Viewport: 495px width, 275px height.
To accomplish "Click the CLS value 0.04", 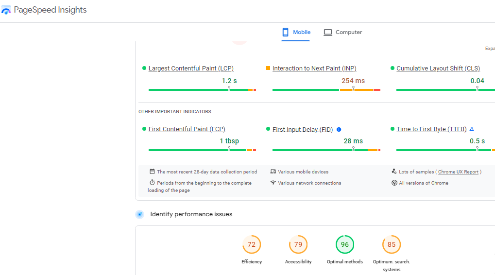I will 477,81.
